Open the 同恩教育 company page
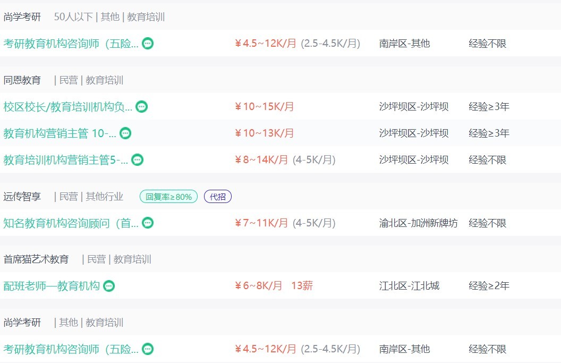This screenshot has width=561, height=363. (22, 80)
